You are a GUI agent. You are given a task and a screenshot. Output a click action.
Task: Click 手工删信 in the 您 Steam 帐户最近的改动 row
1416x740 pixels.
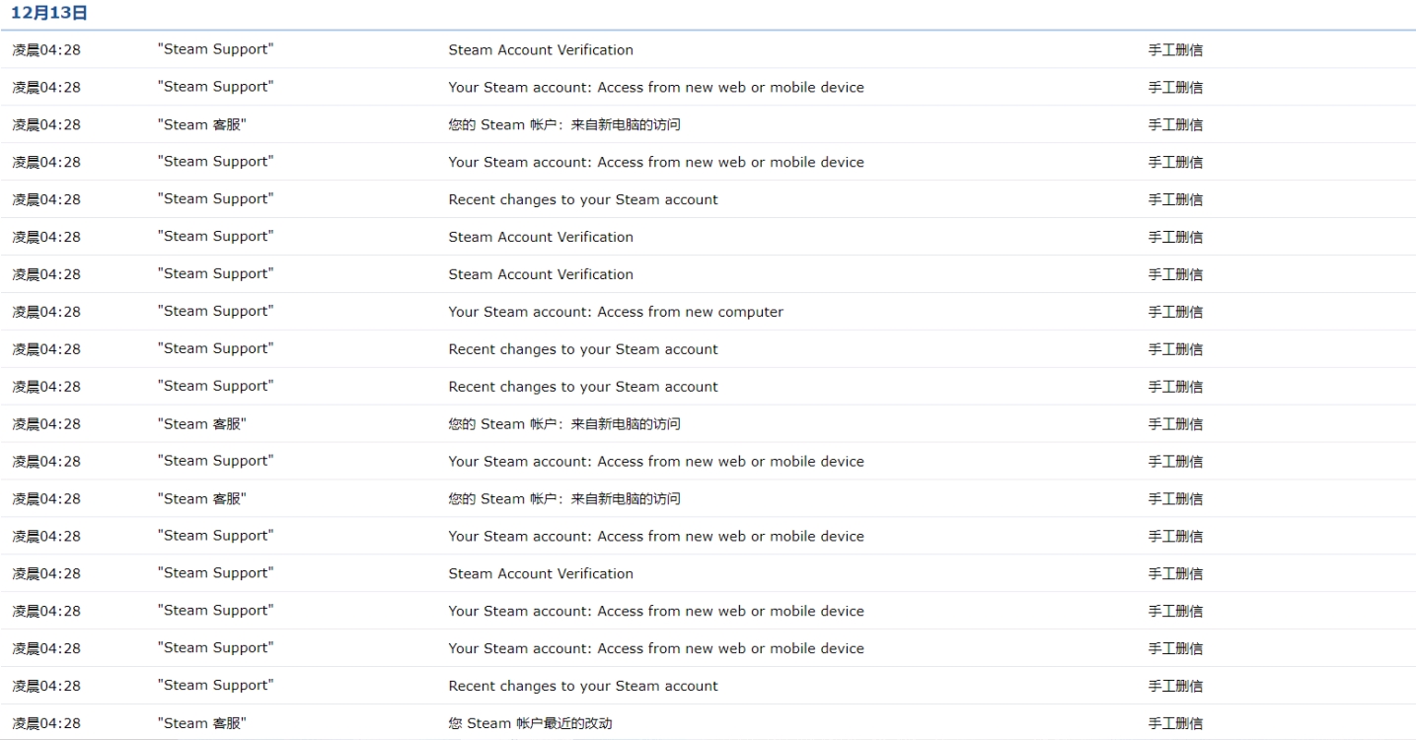tap(1175, 723)
